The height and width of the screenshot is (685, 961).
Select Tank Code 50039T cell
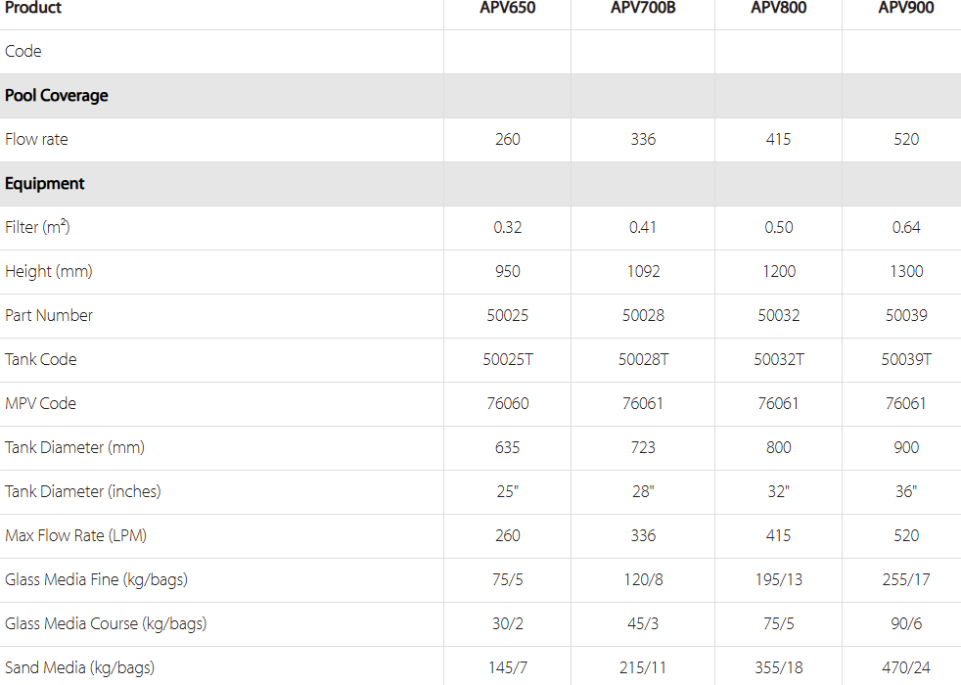pos(906,360)
